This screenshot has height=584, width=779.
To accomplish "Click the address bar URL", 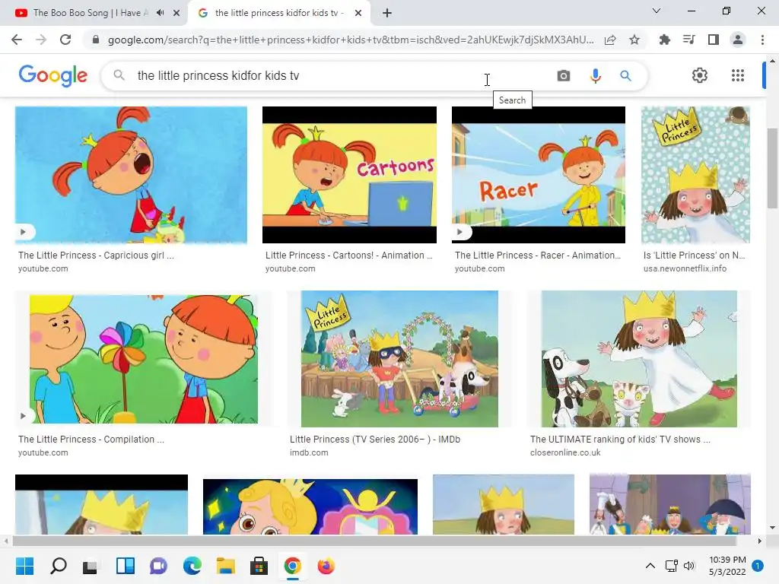I will (350, 40).
